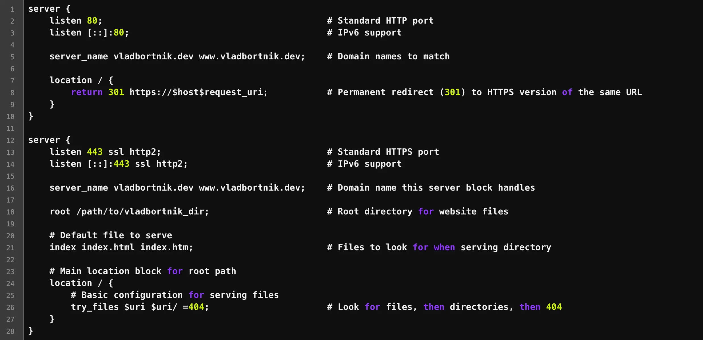Click 'www.vladbortnik.dev' on line 16
703x340 pixels.
click(251, 188)
